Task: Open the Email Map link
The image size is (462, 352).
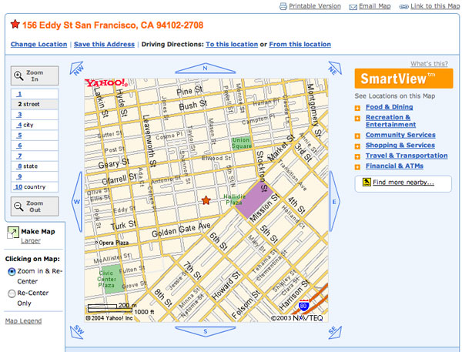Action: pyautogui.click(x=374, y=6)
